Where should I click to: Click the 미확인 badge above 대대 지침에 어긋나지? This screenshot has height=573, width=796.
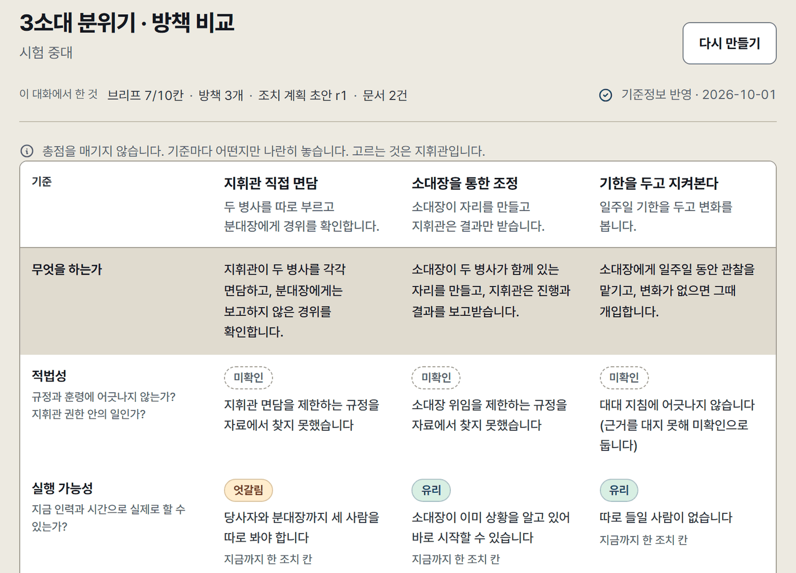(x=624, y=377)
